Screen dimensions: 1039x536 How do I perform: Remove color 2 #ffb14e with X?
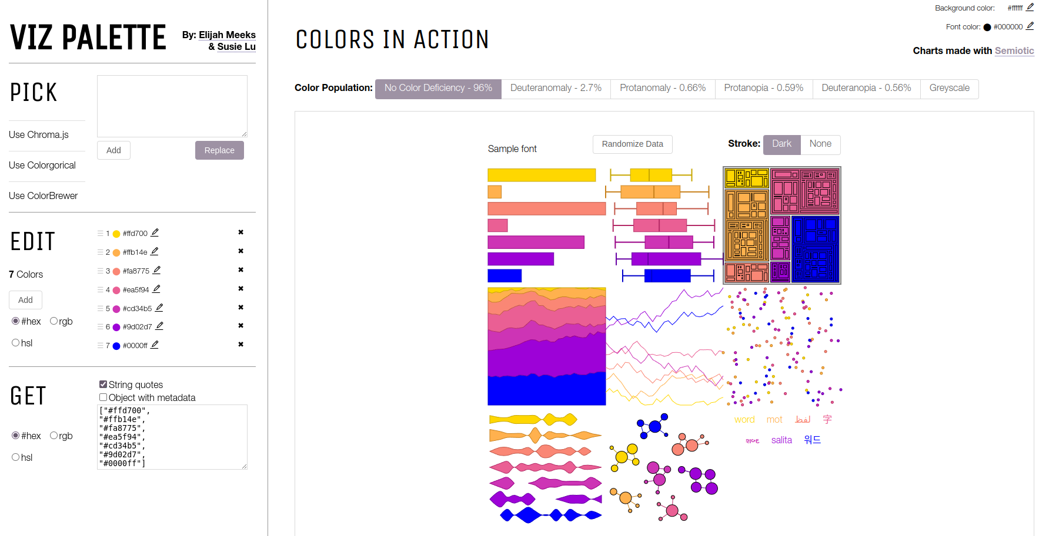point(240,251)
